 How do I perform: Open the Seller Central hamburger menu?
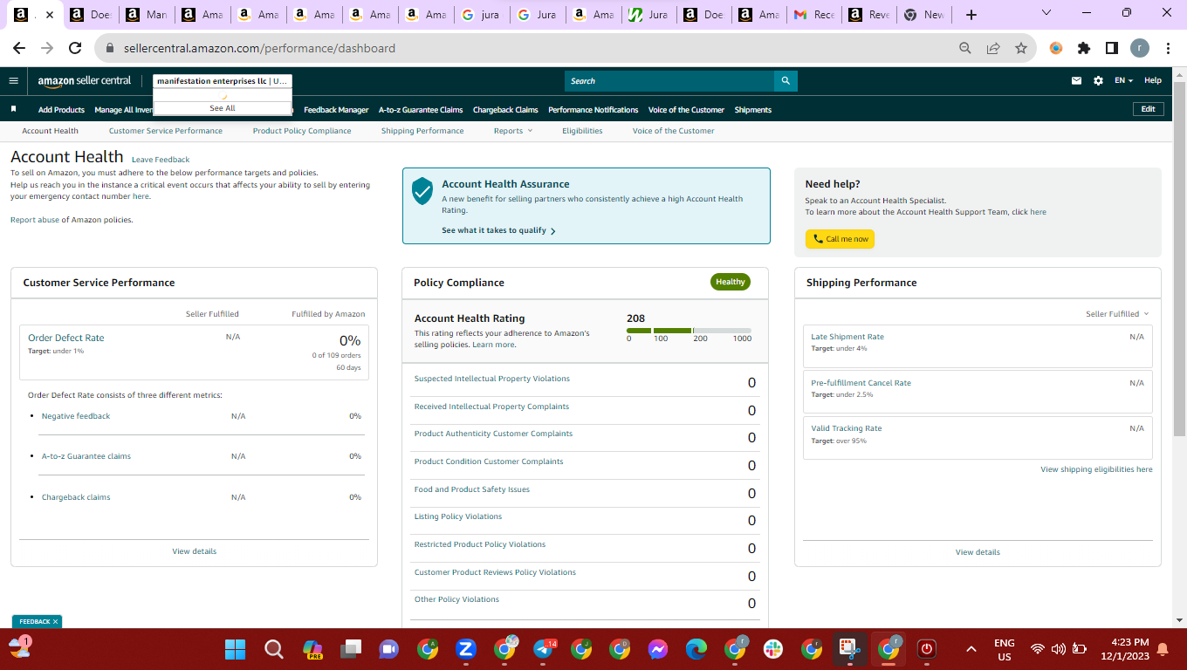tap(13, 80)
